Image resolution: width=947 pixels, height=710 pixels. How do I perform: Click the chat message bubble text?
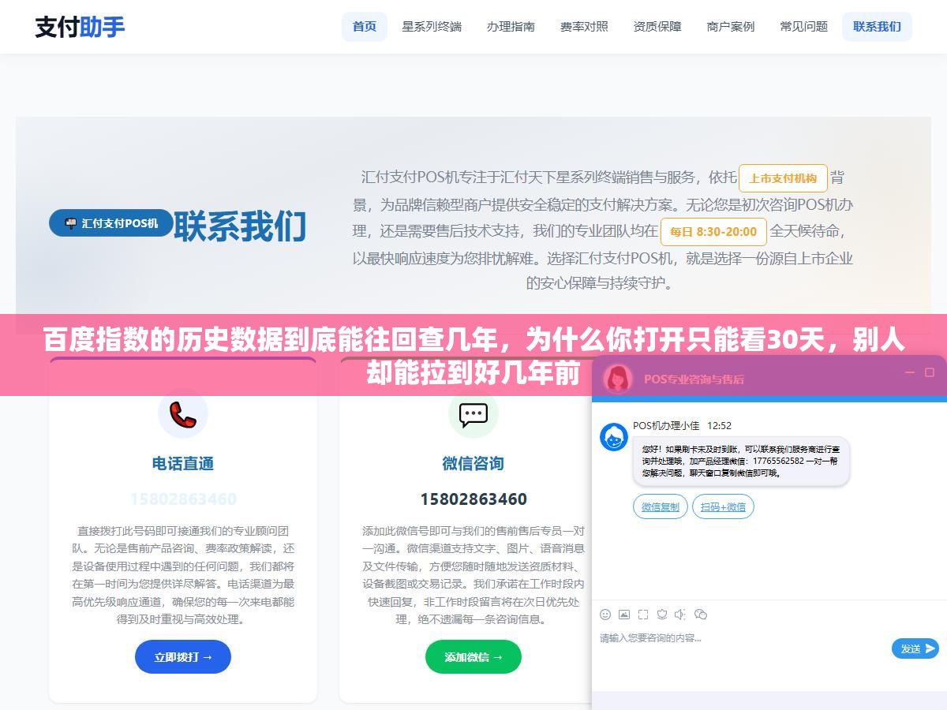tap(740, 461)
